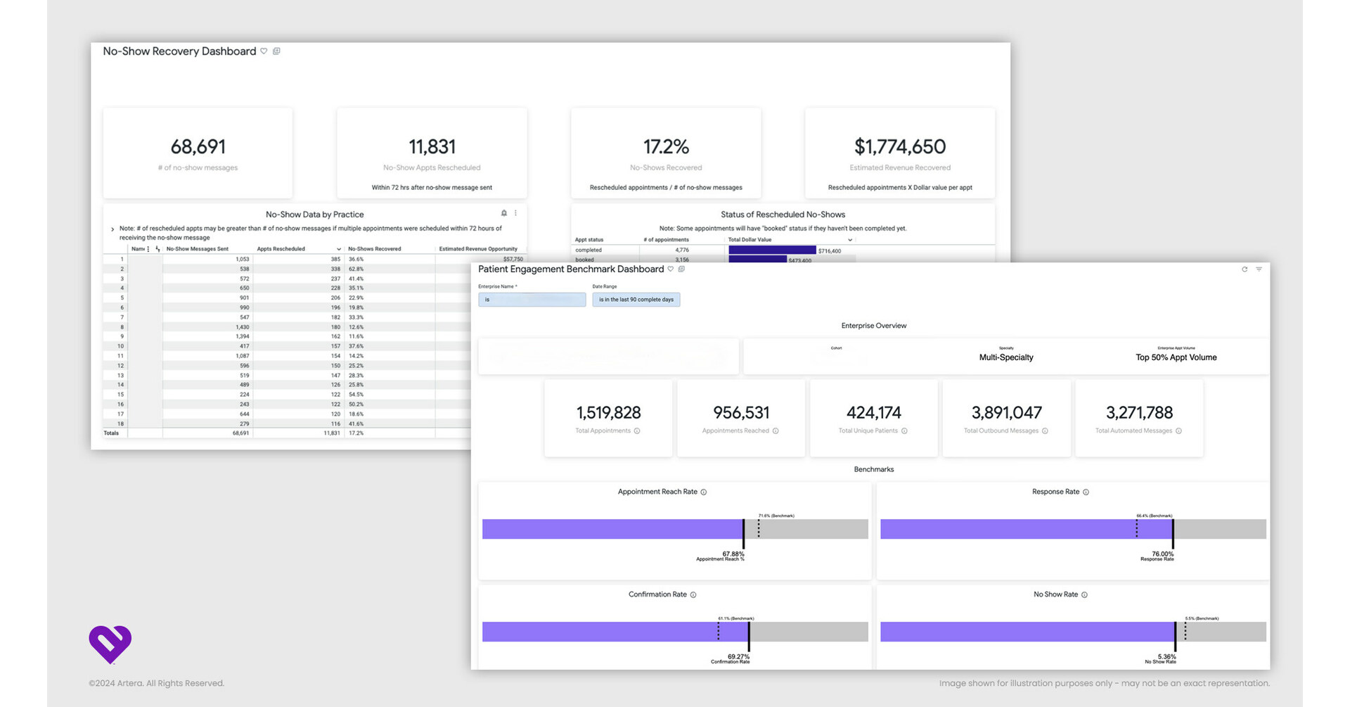Toggle the filters icon on Benchmark Dashboard
The image size is (1350, 707).
tap(1259, 269)
